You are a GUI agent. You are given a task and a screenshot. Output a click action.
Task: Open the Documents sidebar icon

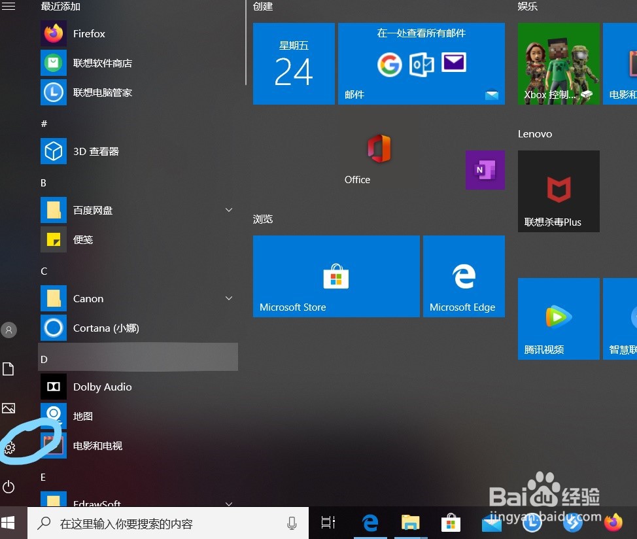9,369
